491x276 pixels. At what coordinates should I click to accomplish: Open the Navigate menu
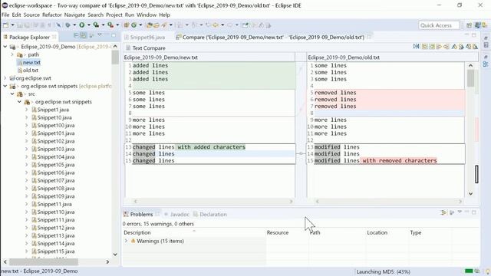coord(74,15)
